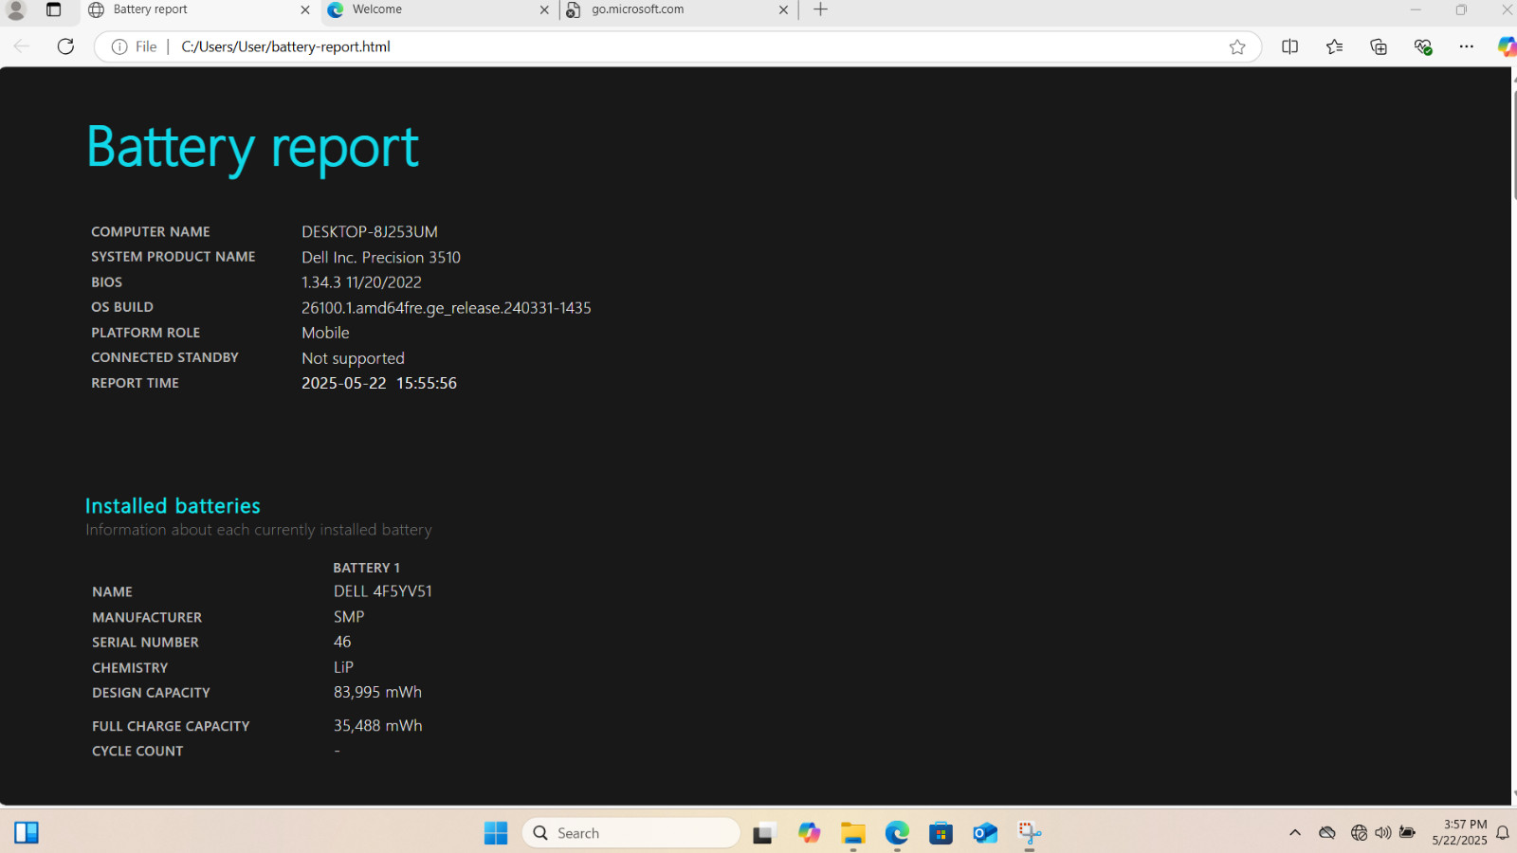Click the OS build value 26100.1.amd64fre
Viewport: 1517px width, 853px height.
(x=447, y=308)
